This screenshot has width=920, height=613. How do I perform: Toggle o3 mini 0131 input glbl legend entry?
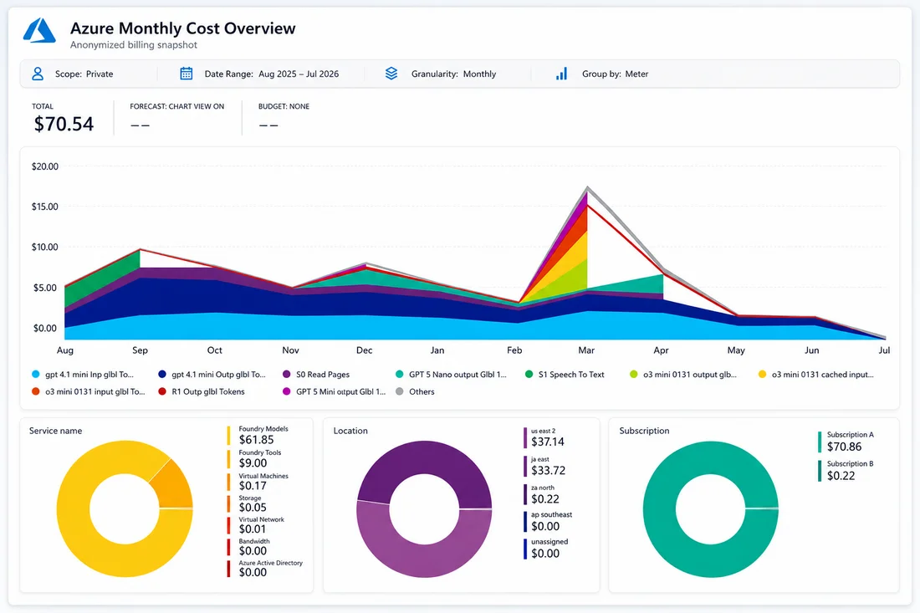(x=89, y=391)
